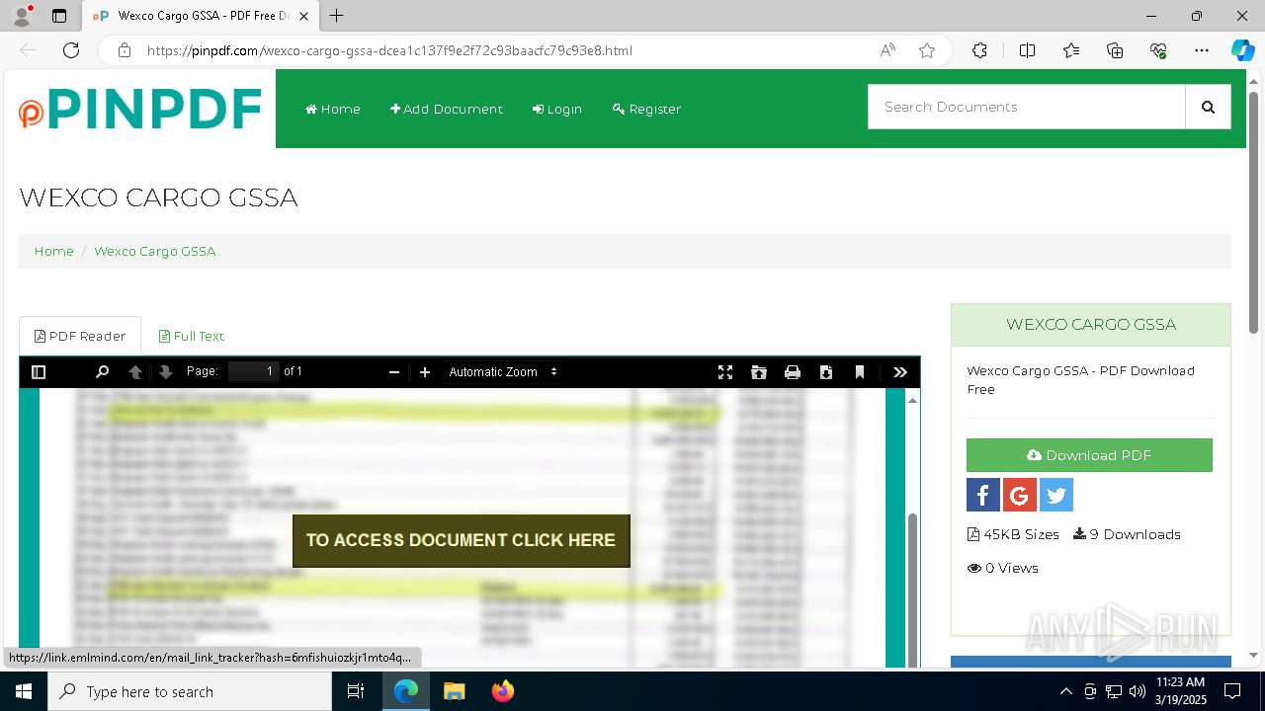This screenshot has width=1265, height=711.
Task: Open Copilot sidebar
Action: point(1242,50)
